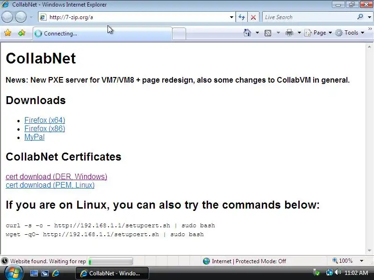Image resolution: width=374 pixels, height=280 pixels.
Task: Click the page loading progress bar
Action: click(x=111, y=261)
